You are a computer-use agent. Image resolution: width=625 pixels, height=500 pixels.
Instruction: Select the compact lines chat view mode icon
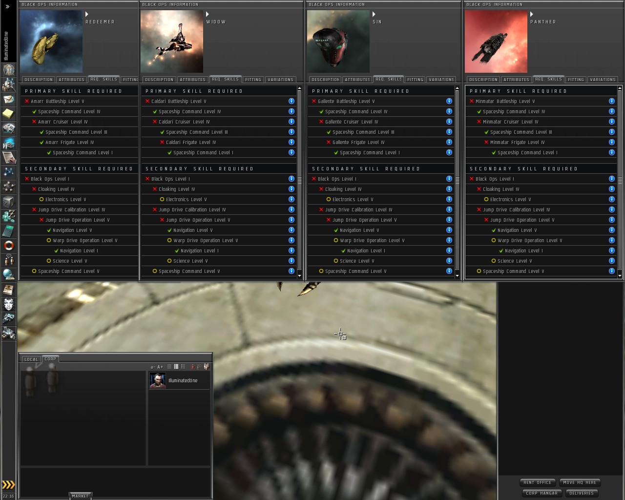[169, 367]
